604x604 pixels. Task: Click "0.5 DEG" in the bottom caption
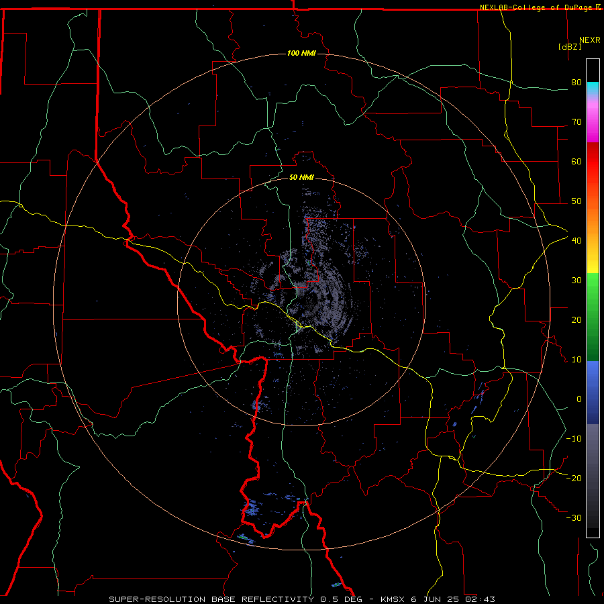point(342,599)
